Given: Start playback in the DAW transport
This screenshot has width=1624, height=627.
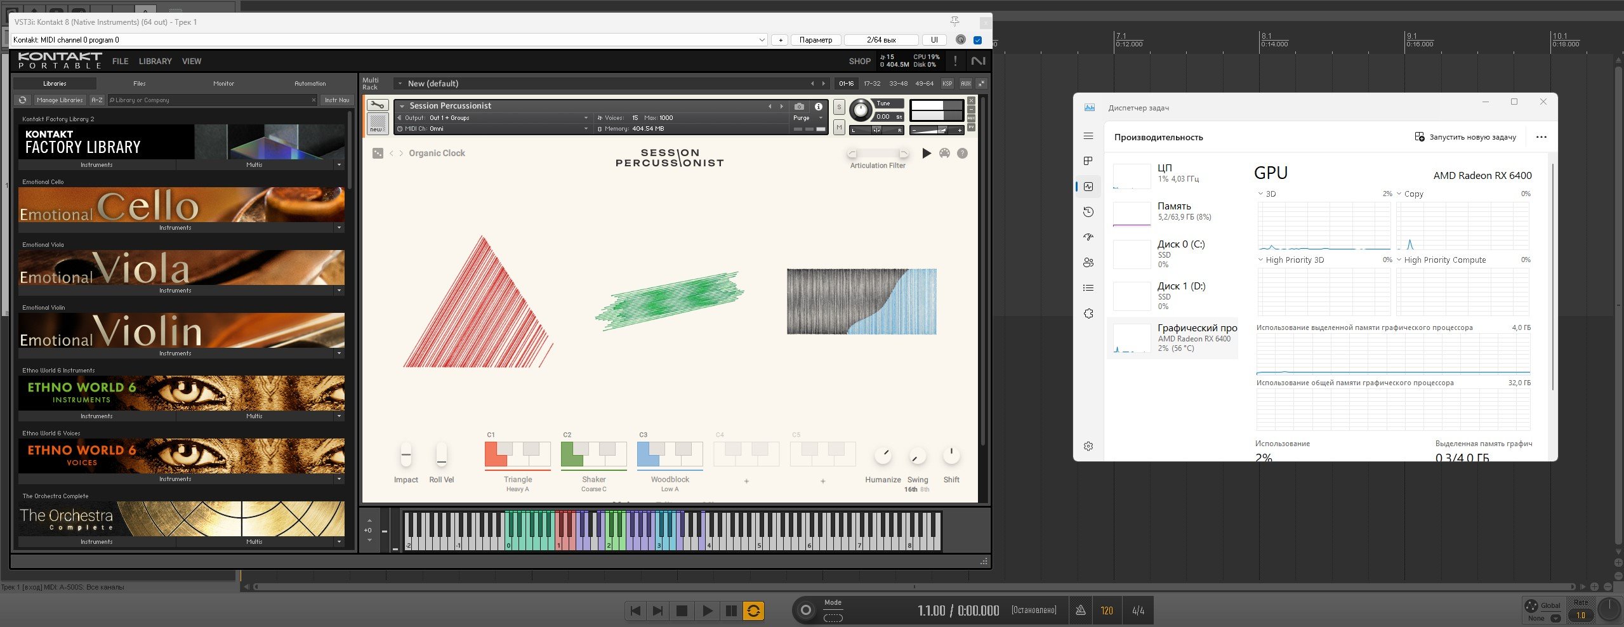Looking at the screenshot, I should (707, 610).
